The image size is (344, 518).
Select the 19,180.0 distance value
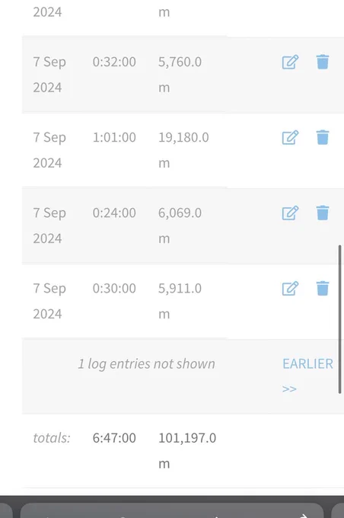coord(183,137)
